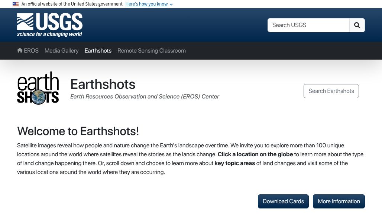Select the highlighted Earthshots nav item
Screen dimensions: 382x214
(98, 51)
